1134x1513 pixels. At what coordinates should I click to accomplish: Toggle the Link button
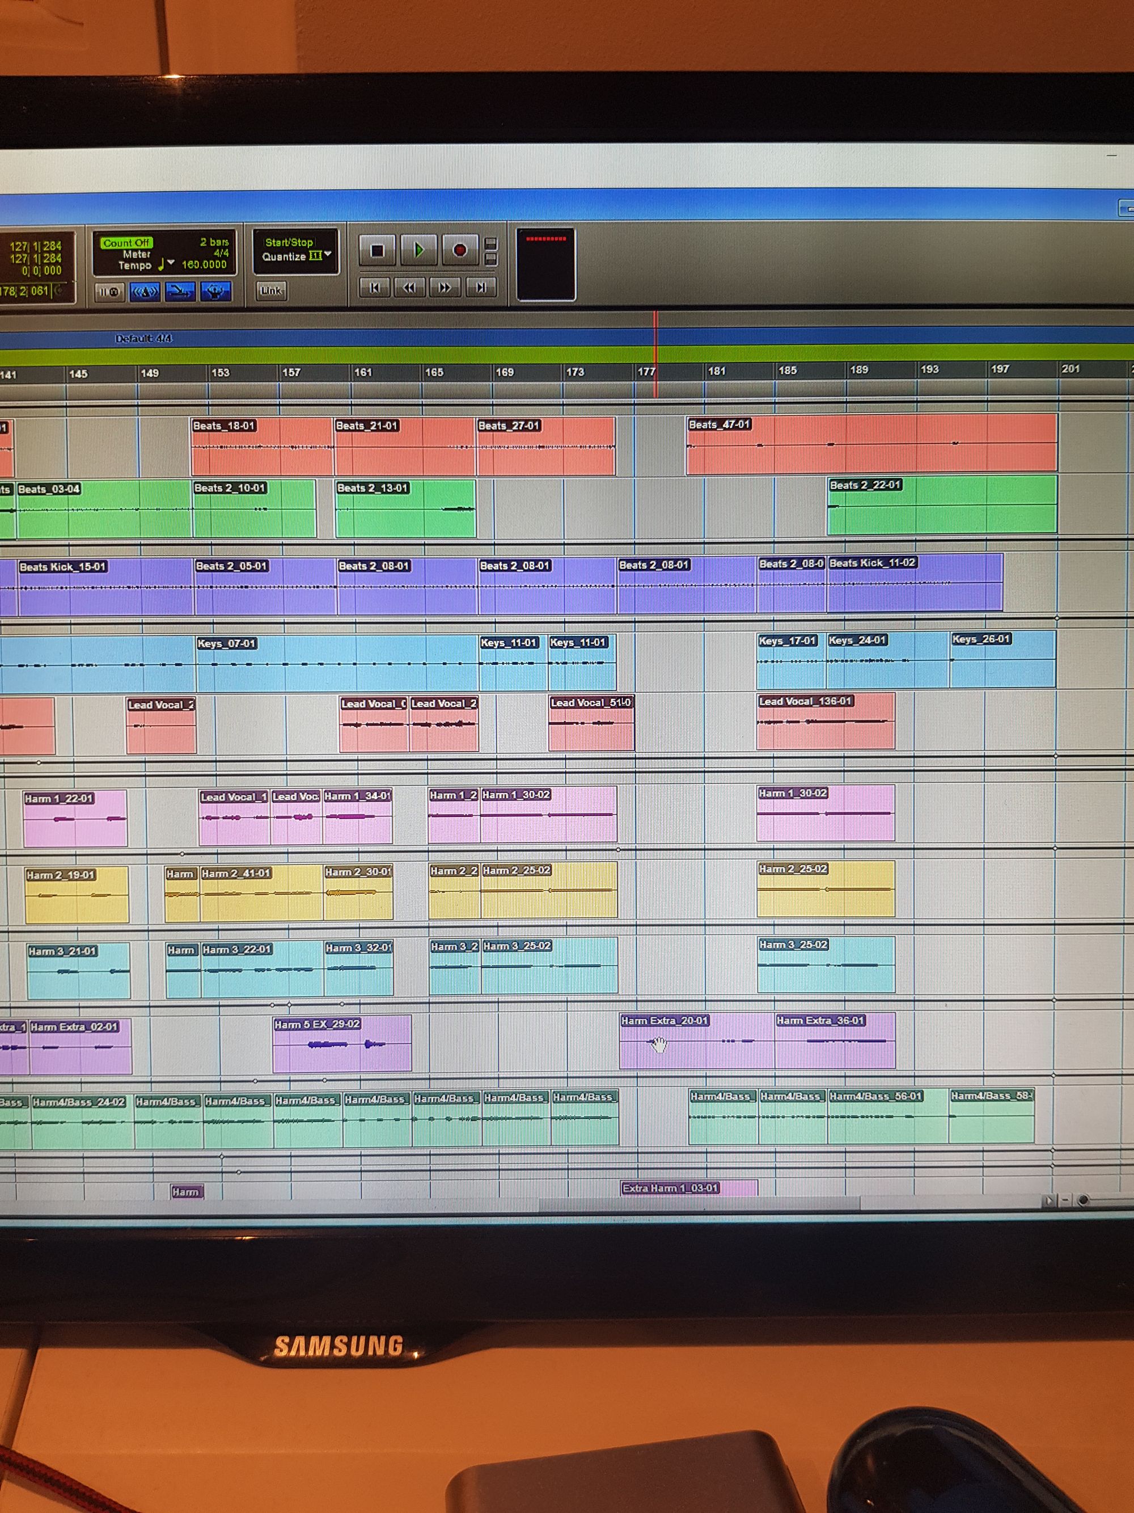(x=272, y=290)
